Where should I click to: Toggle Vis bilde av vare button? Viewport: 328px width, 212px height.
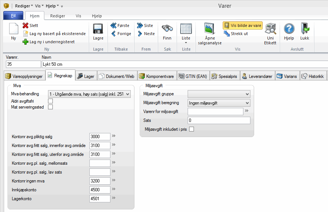243,25
